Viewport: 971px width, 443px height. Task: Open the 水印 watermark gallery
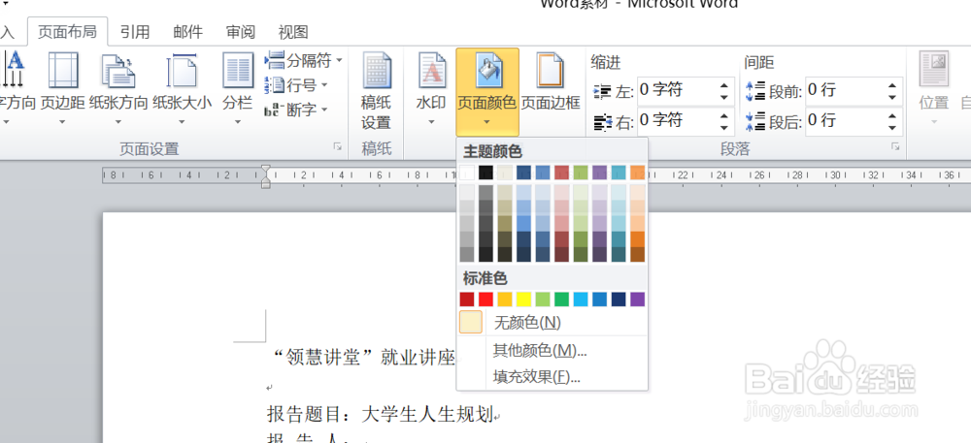(431, 88)
